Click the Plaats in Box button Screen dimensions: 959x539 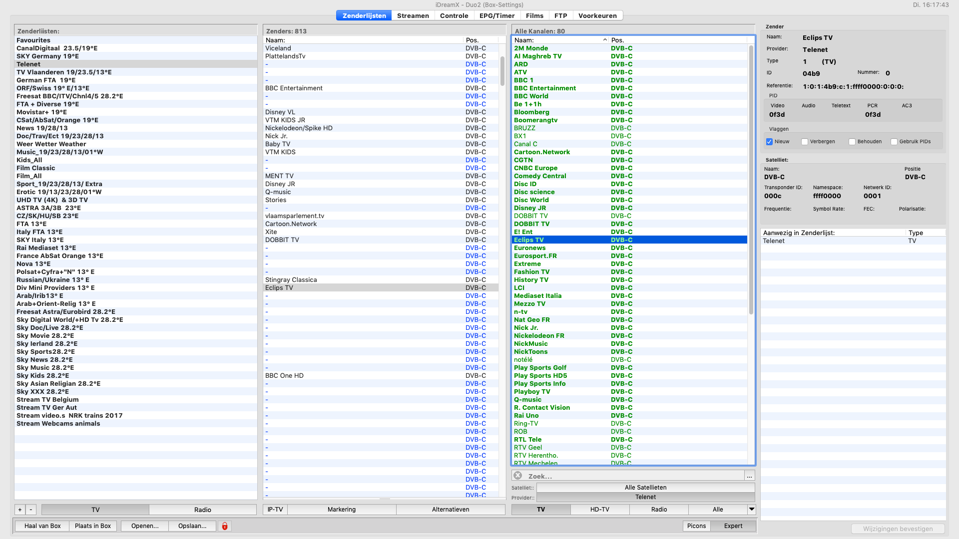point(93,526)
